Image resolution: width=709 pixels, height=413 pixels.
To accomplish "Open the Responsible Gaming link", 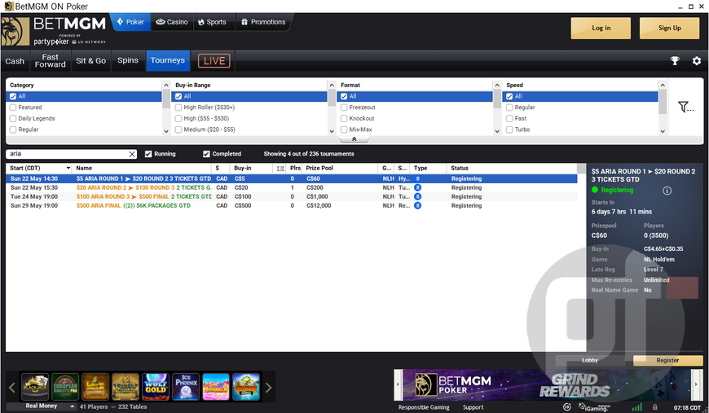I will tap(424, 407).
